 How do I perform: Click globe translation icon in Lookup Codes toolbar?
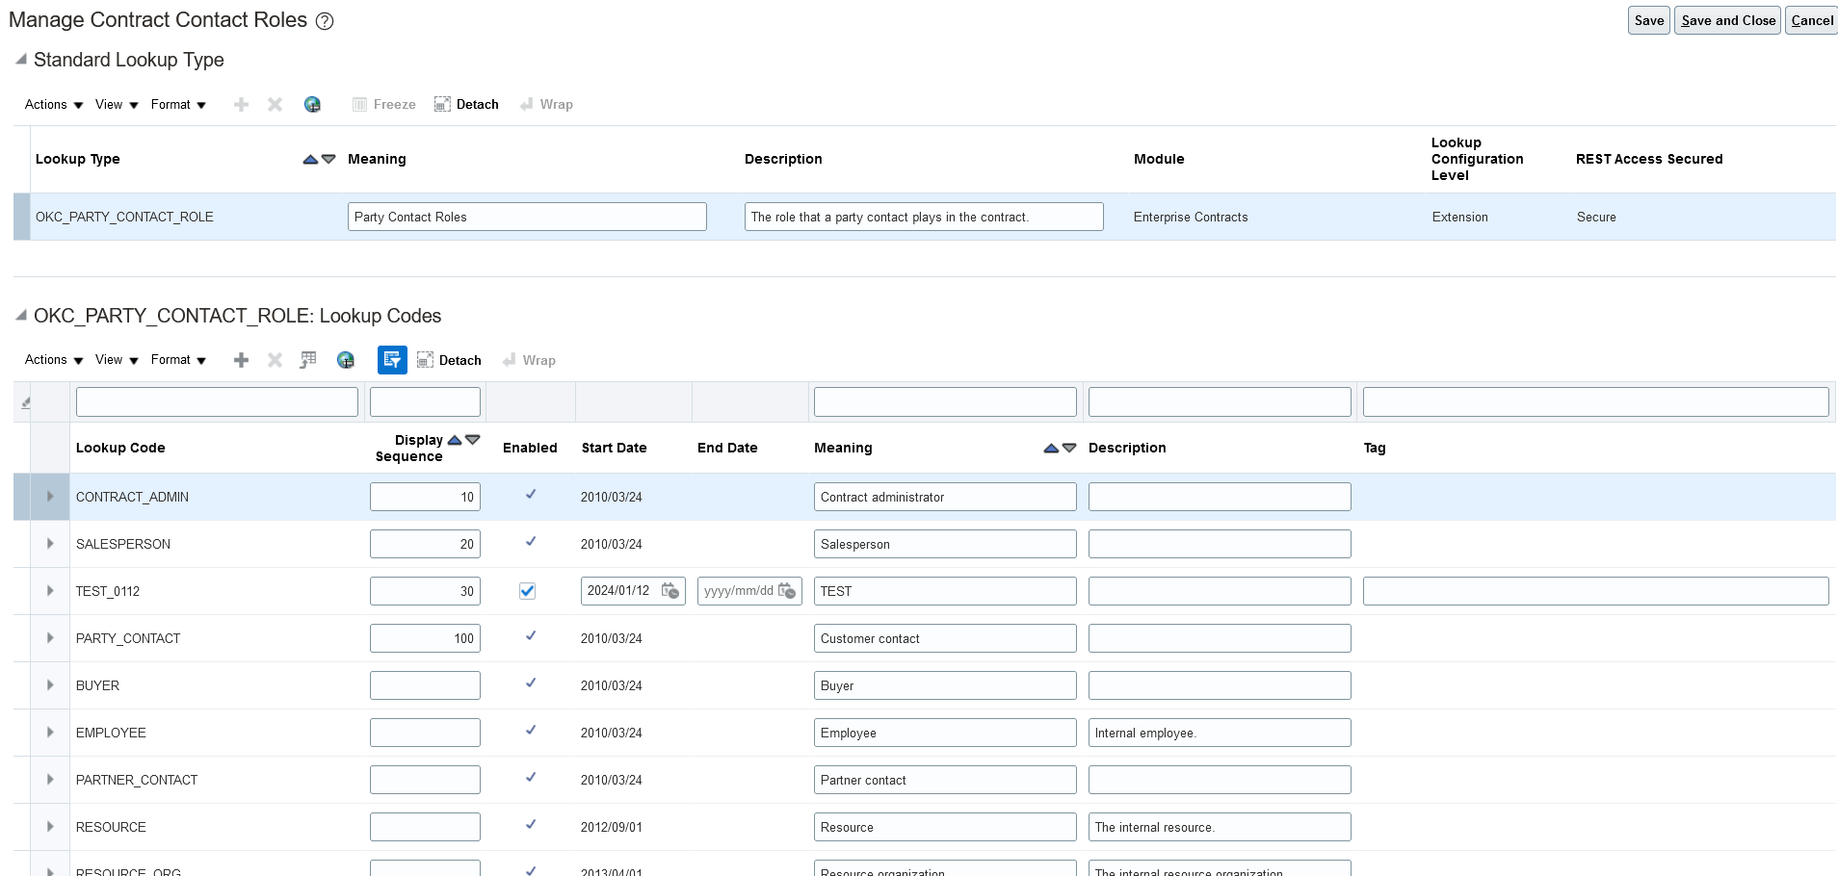(x=346, y=360)
